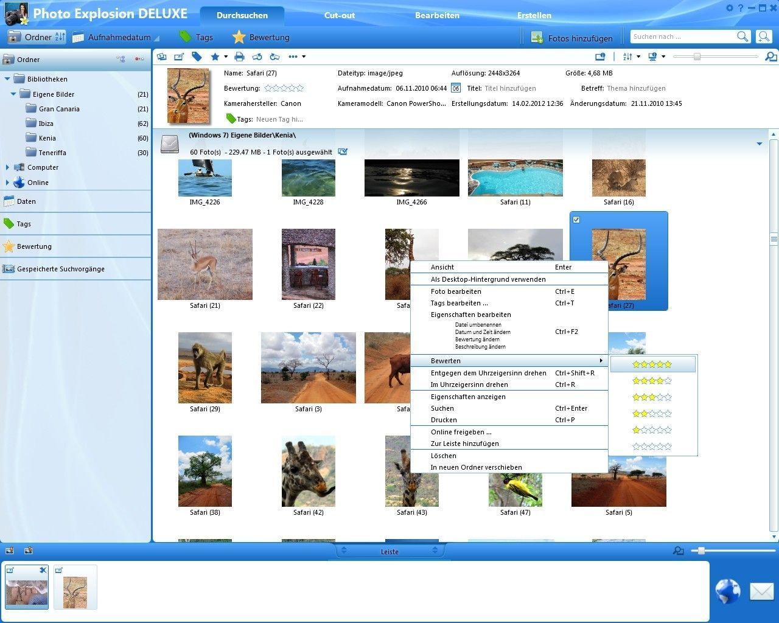
Task: Click the email envelope icon
Action: click(x=761, y=591)
